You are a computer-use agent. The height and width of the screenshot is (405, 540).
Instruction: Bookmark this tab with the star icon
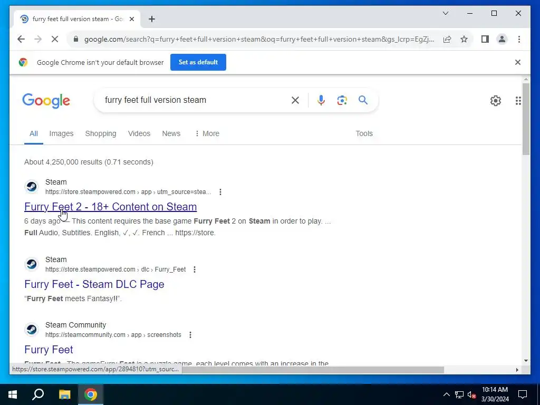coord(464,39)
